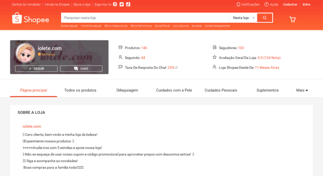The image size is (323, 176).
Task: Go to Shopee home via logo
Action: (30, 18)
